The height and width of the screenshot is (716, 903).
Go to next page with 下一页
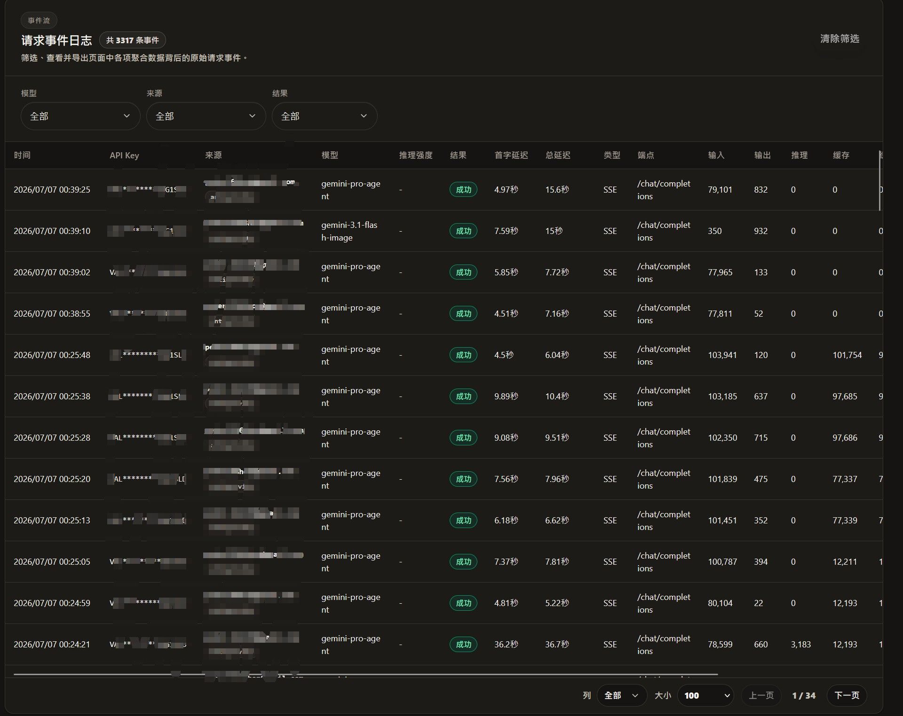[x=847, y=695]
